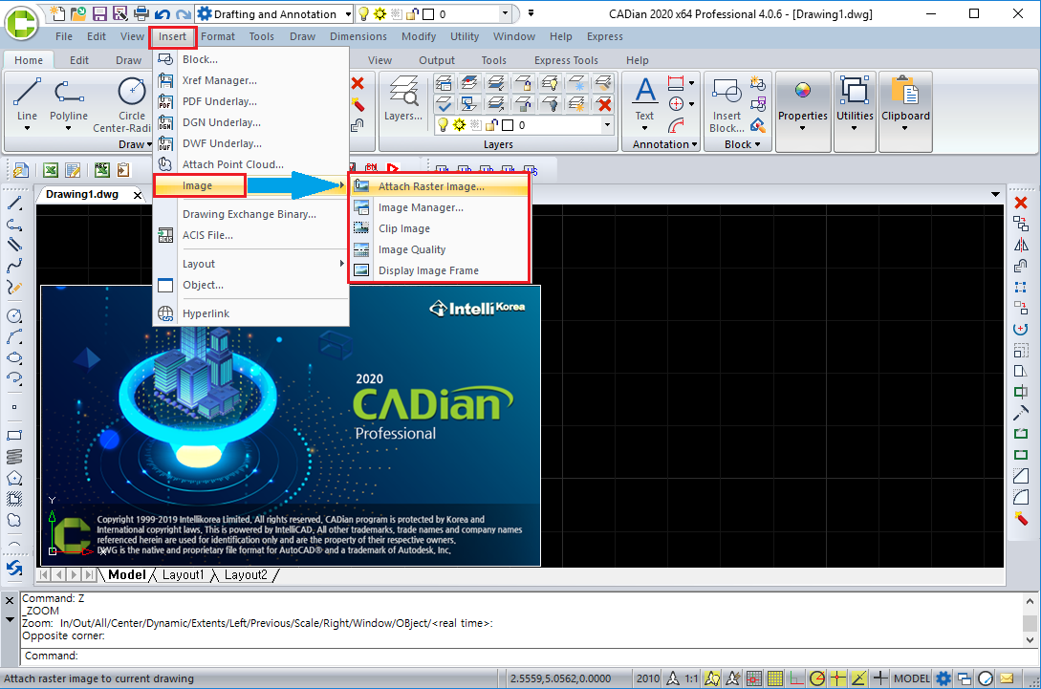
Task: Click the red X delete layer icon
Action: 604,104
